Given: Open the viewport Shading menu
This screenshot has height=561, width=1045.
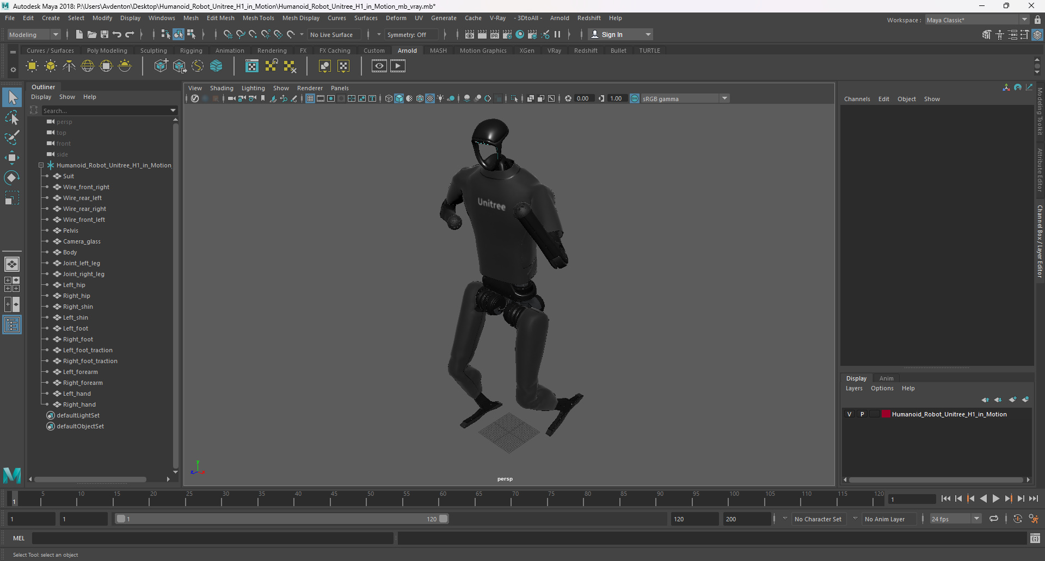Looking at the screenshot, I should tap(222, 88).
